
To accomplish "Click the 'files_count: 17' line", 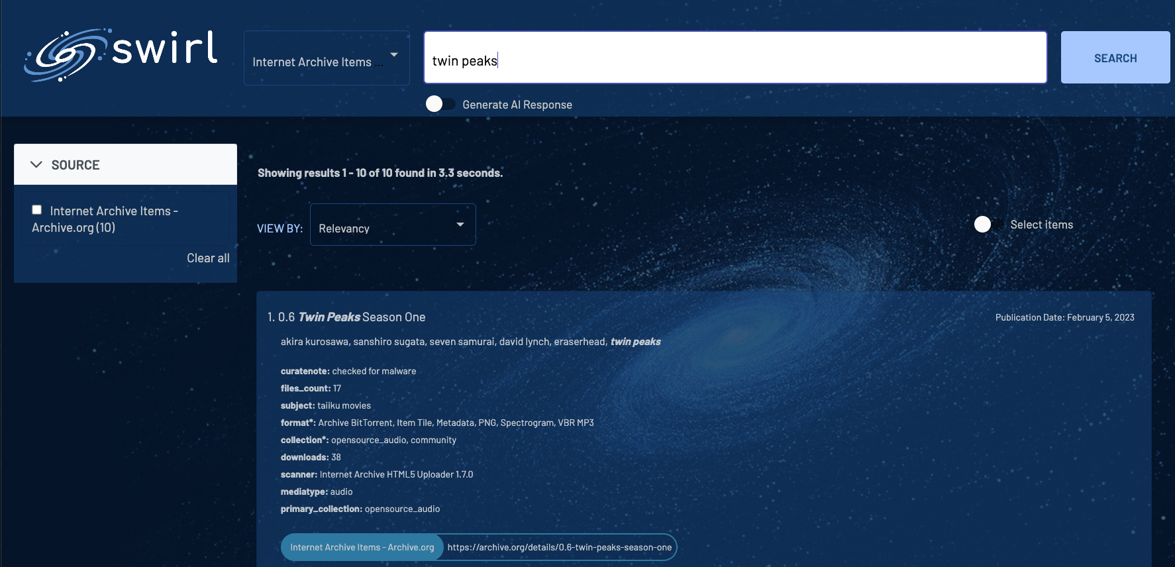I will 311,388.
